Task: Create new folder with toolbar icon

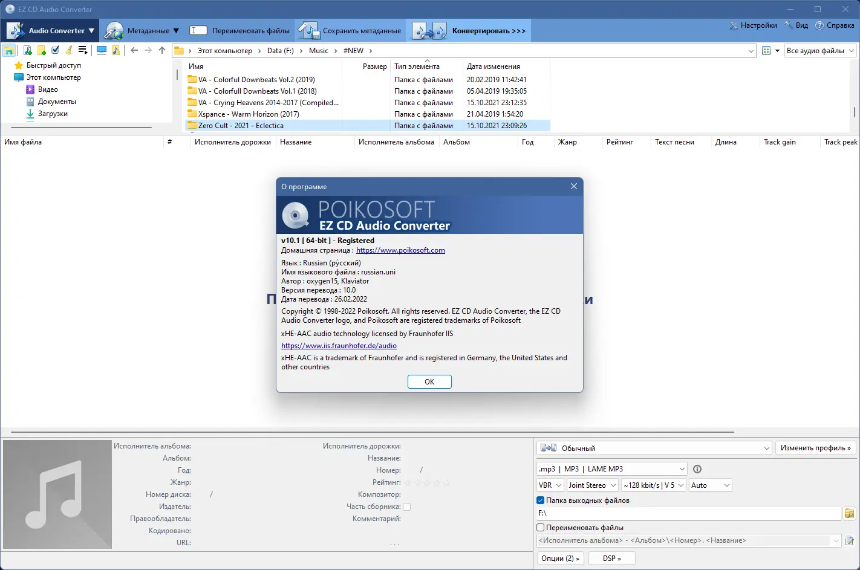Action: coord(42,50)
